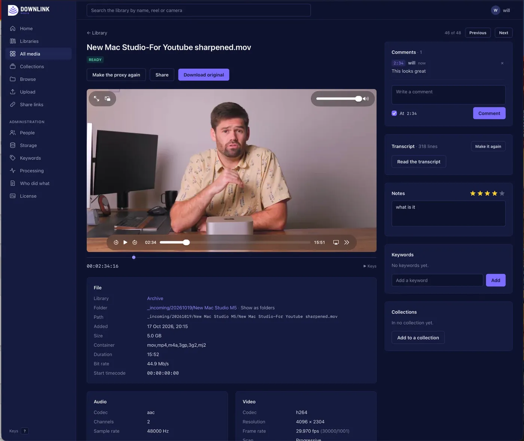
Task: Focus the Add a keyword field
Action: pos(437,280)
